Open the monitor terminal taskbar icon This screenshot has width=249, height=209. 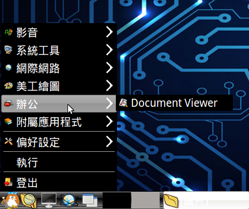coord(49,200)
